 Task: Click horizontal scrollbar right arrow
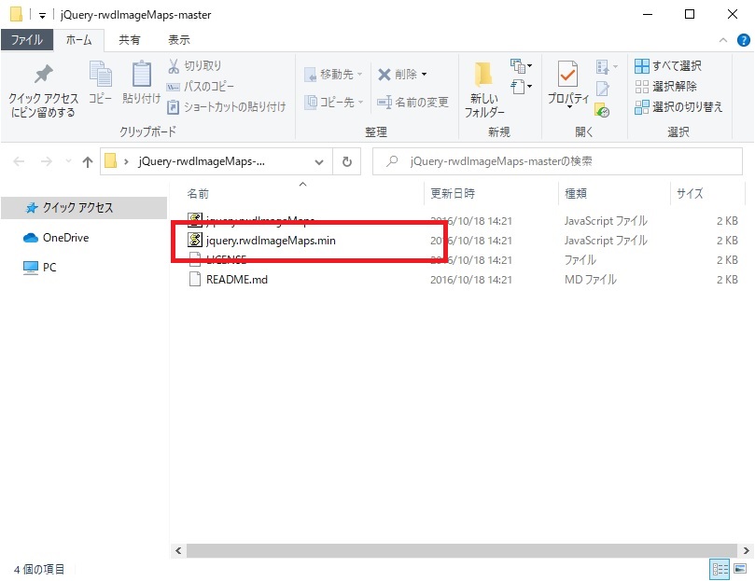click(x=746, y=550)
